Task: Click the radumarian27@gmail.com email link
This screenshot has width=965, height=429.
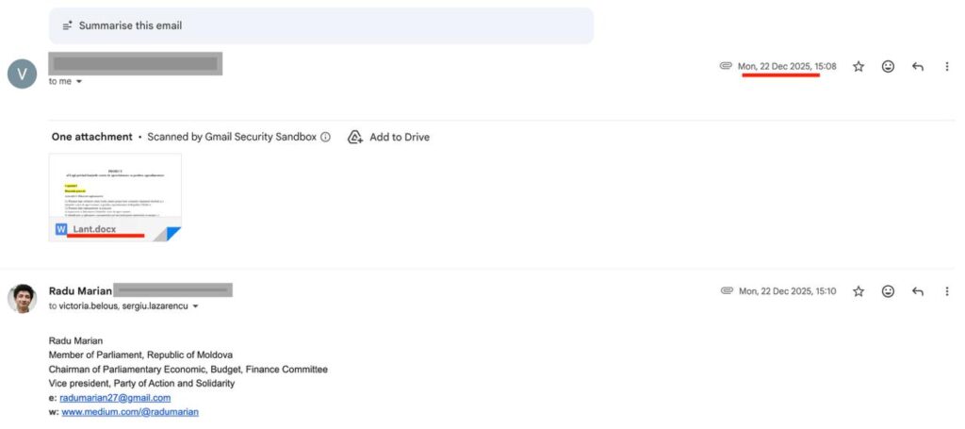Action: (115, 398)
